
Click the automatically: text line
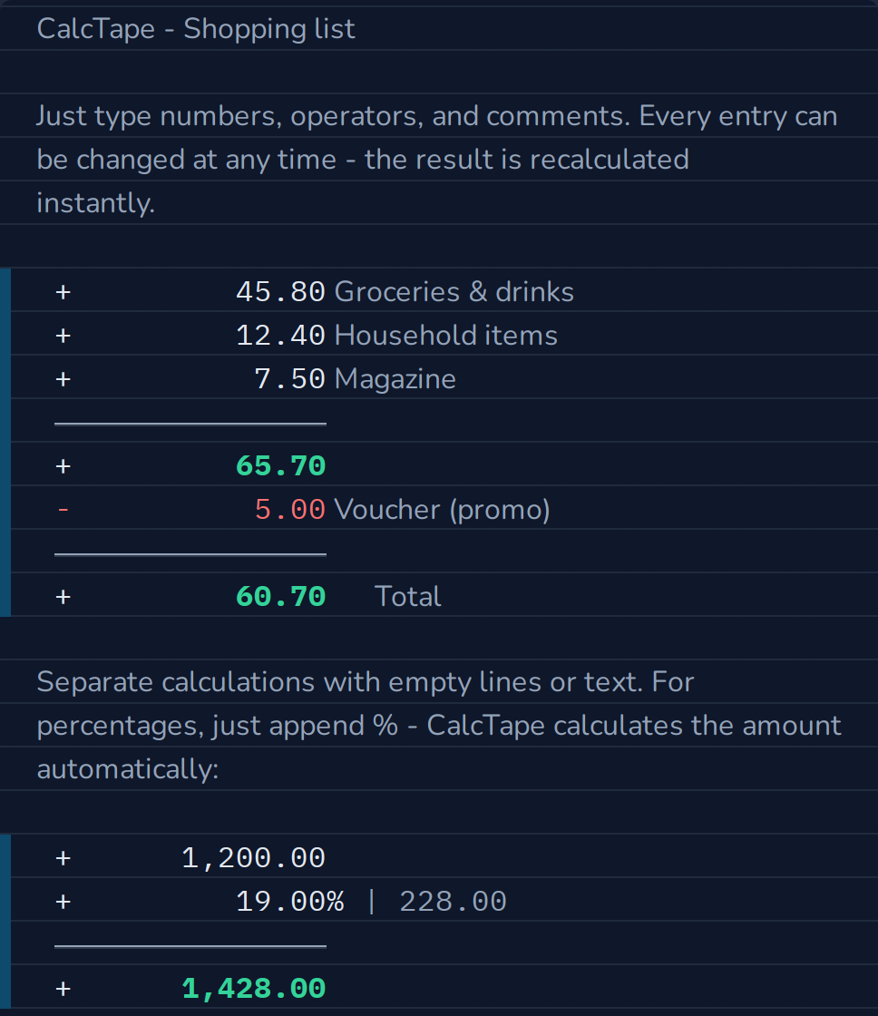pos(128,769)
